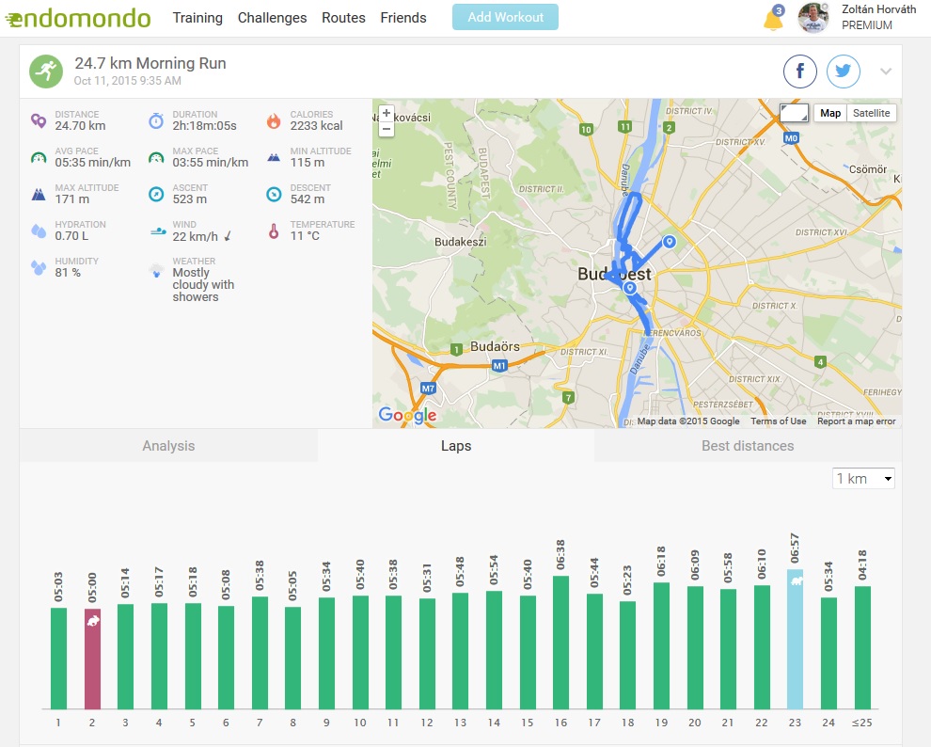Viewport: 931px width, 747px height.
Task: Open Zoltán Horváth profile picture
Action: (813, 18)
